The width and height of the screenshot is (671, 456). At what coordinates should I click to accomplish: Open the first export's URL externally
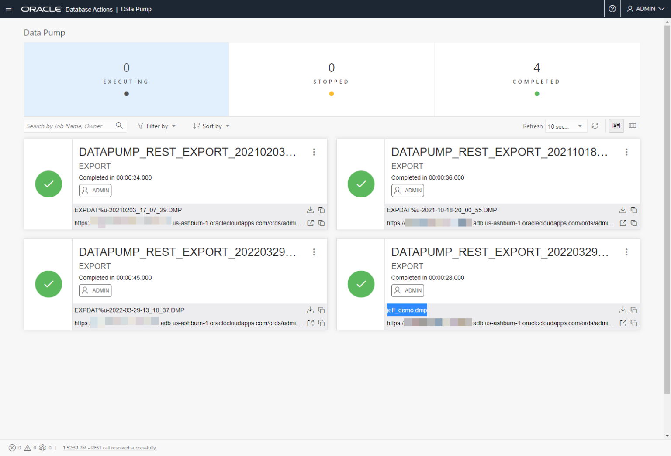tap(310, 223)
